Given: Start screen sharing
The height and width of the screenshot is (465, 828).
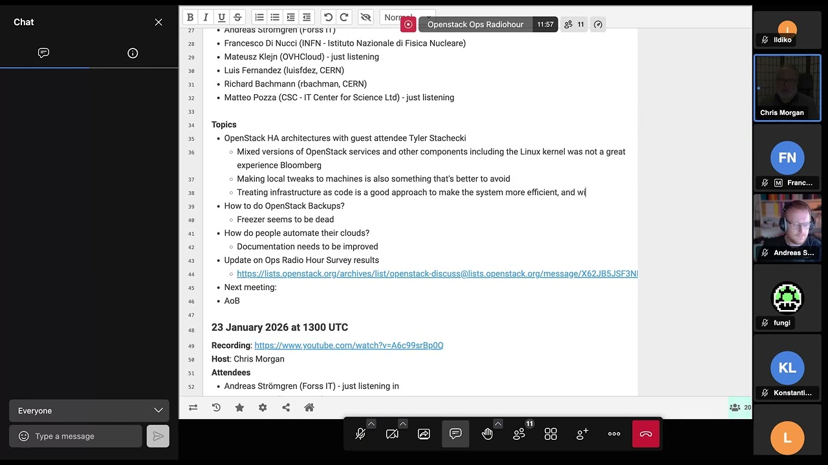Looking at the screenshot, I should (x=424, y=434).
